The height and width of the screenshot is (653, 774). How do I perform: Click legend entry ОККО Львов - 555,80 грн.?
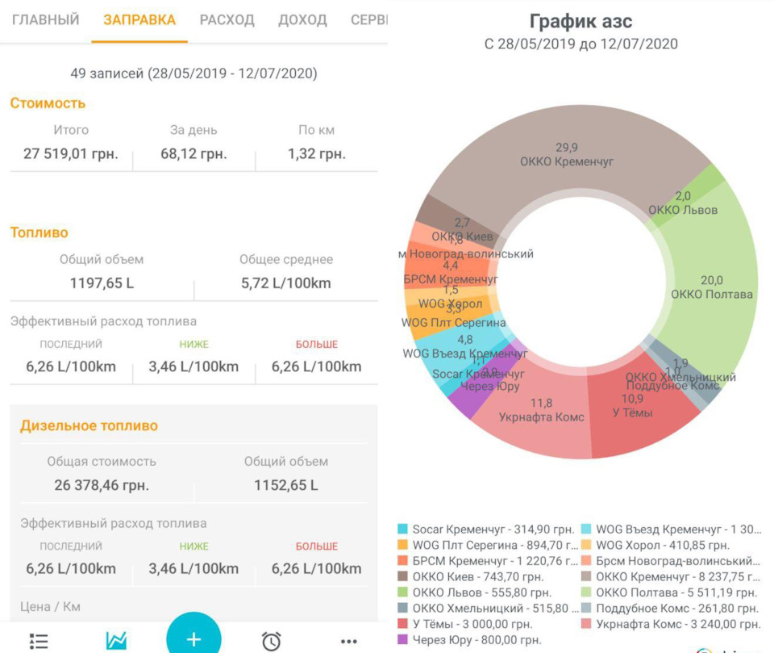pos(482,592)
